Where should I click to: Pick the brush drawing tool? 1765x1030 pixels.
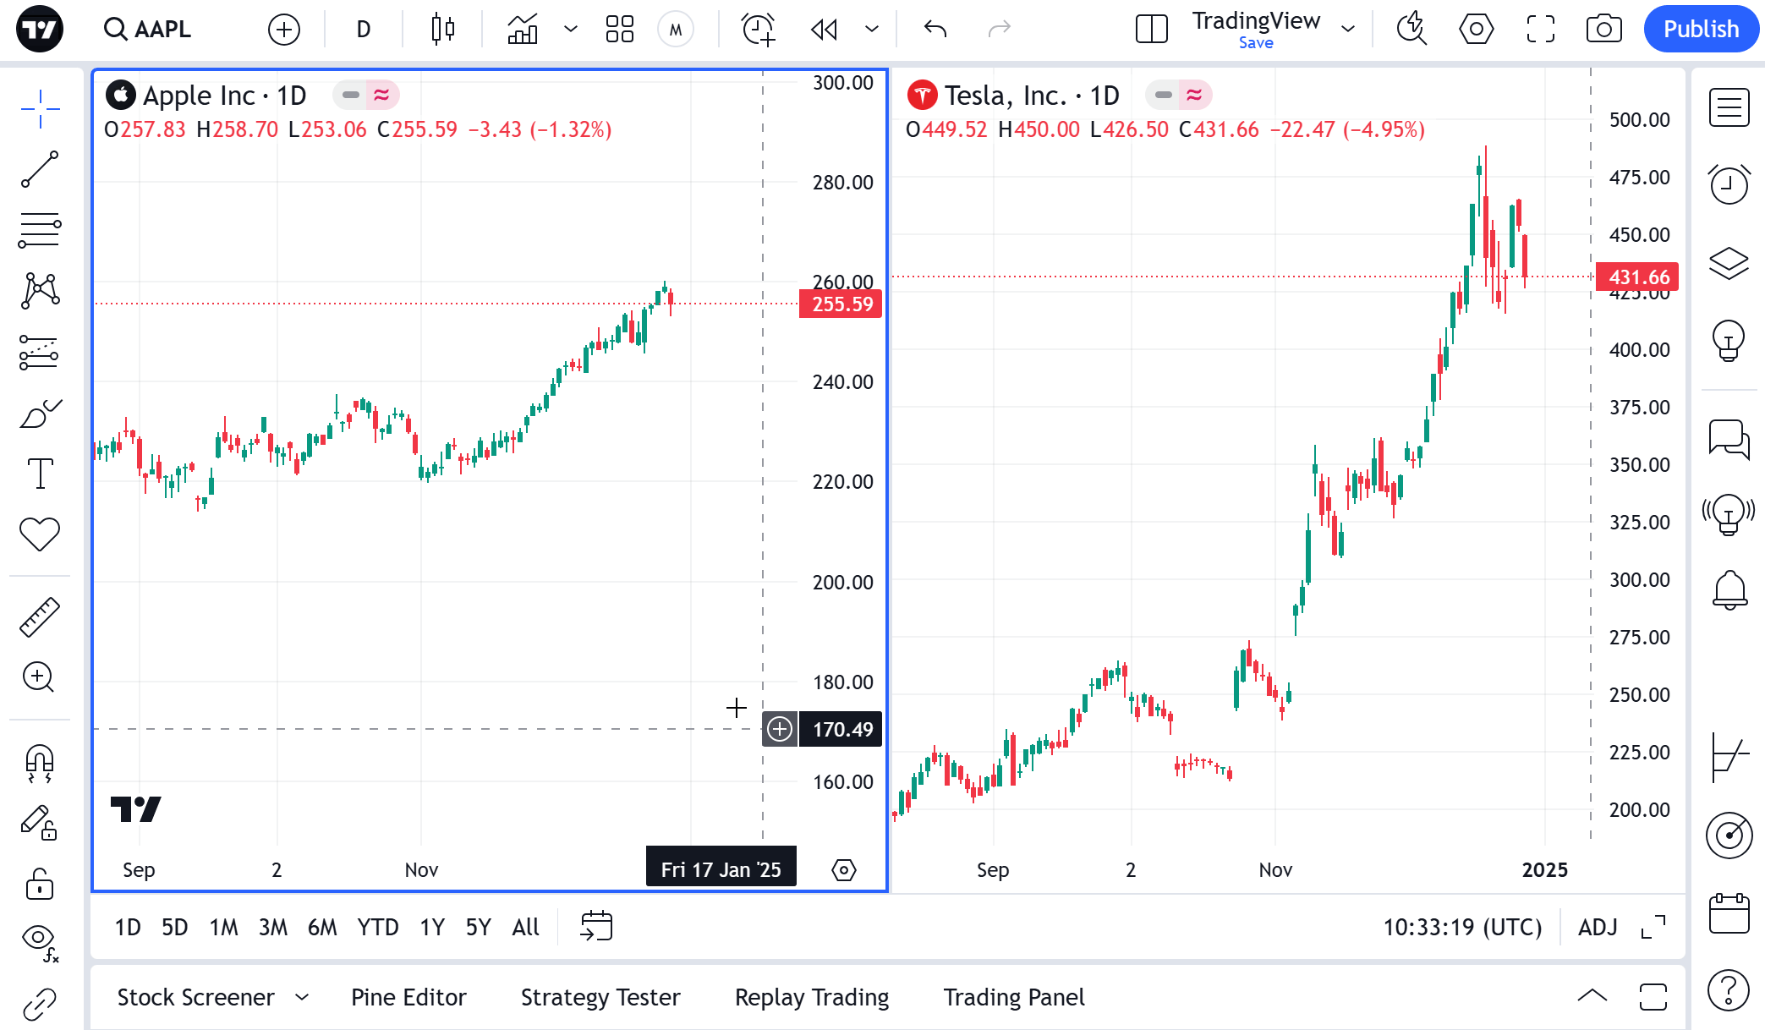[x=39, y=414]
